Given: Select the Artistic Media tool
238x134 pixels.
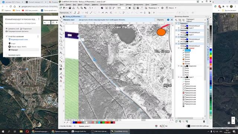Looking at the screenshot, I should coord(61,37).
